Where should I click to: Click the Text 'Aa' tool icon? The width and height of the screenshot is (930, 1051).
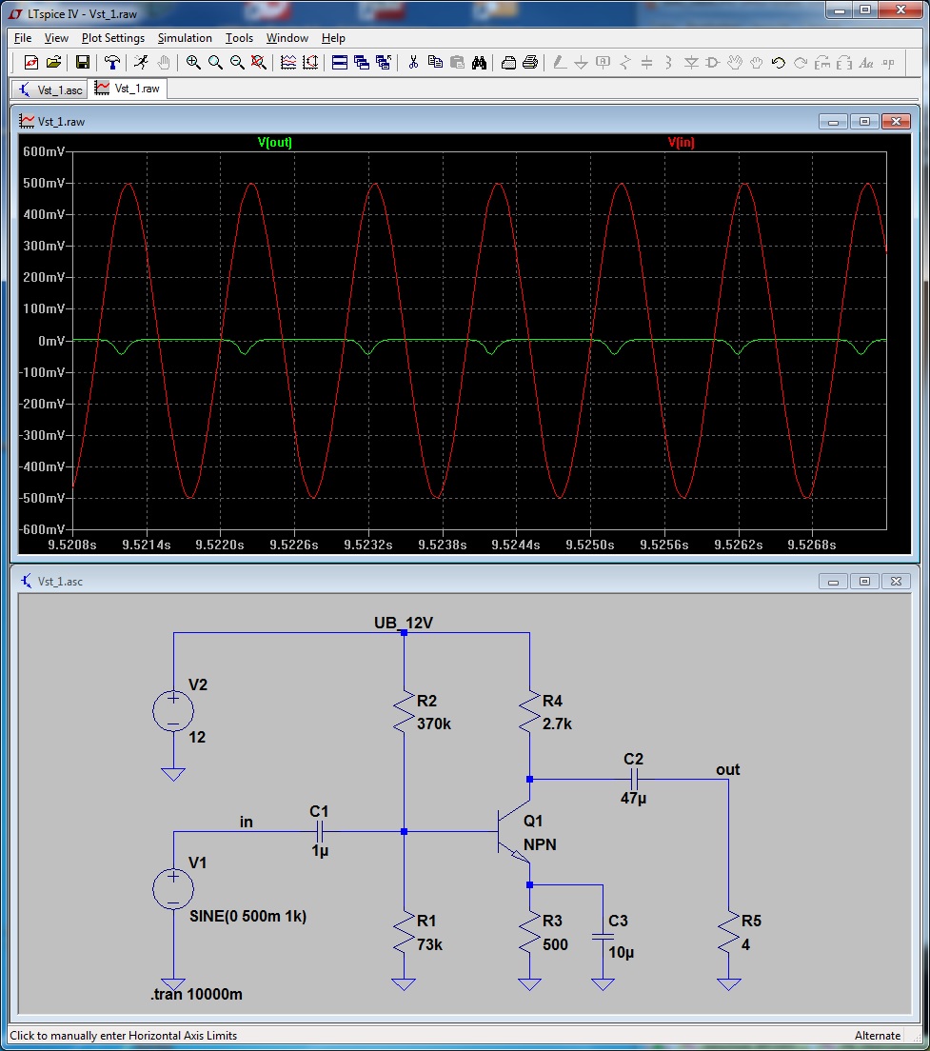click(x=865, y=62)
